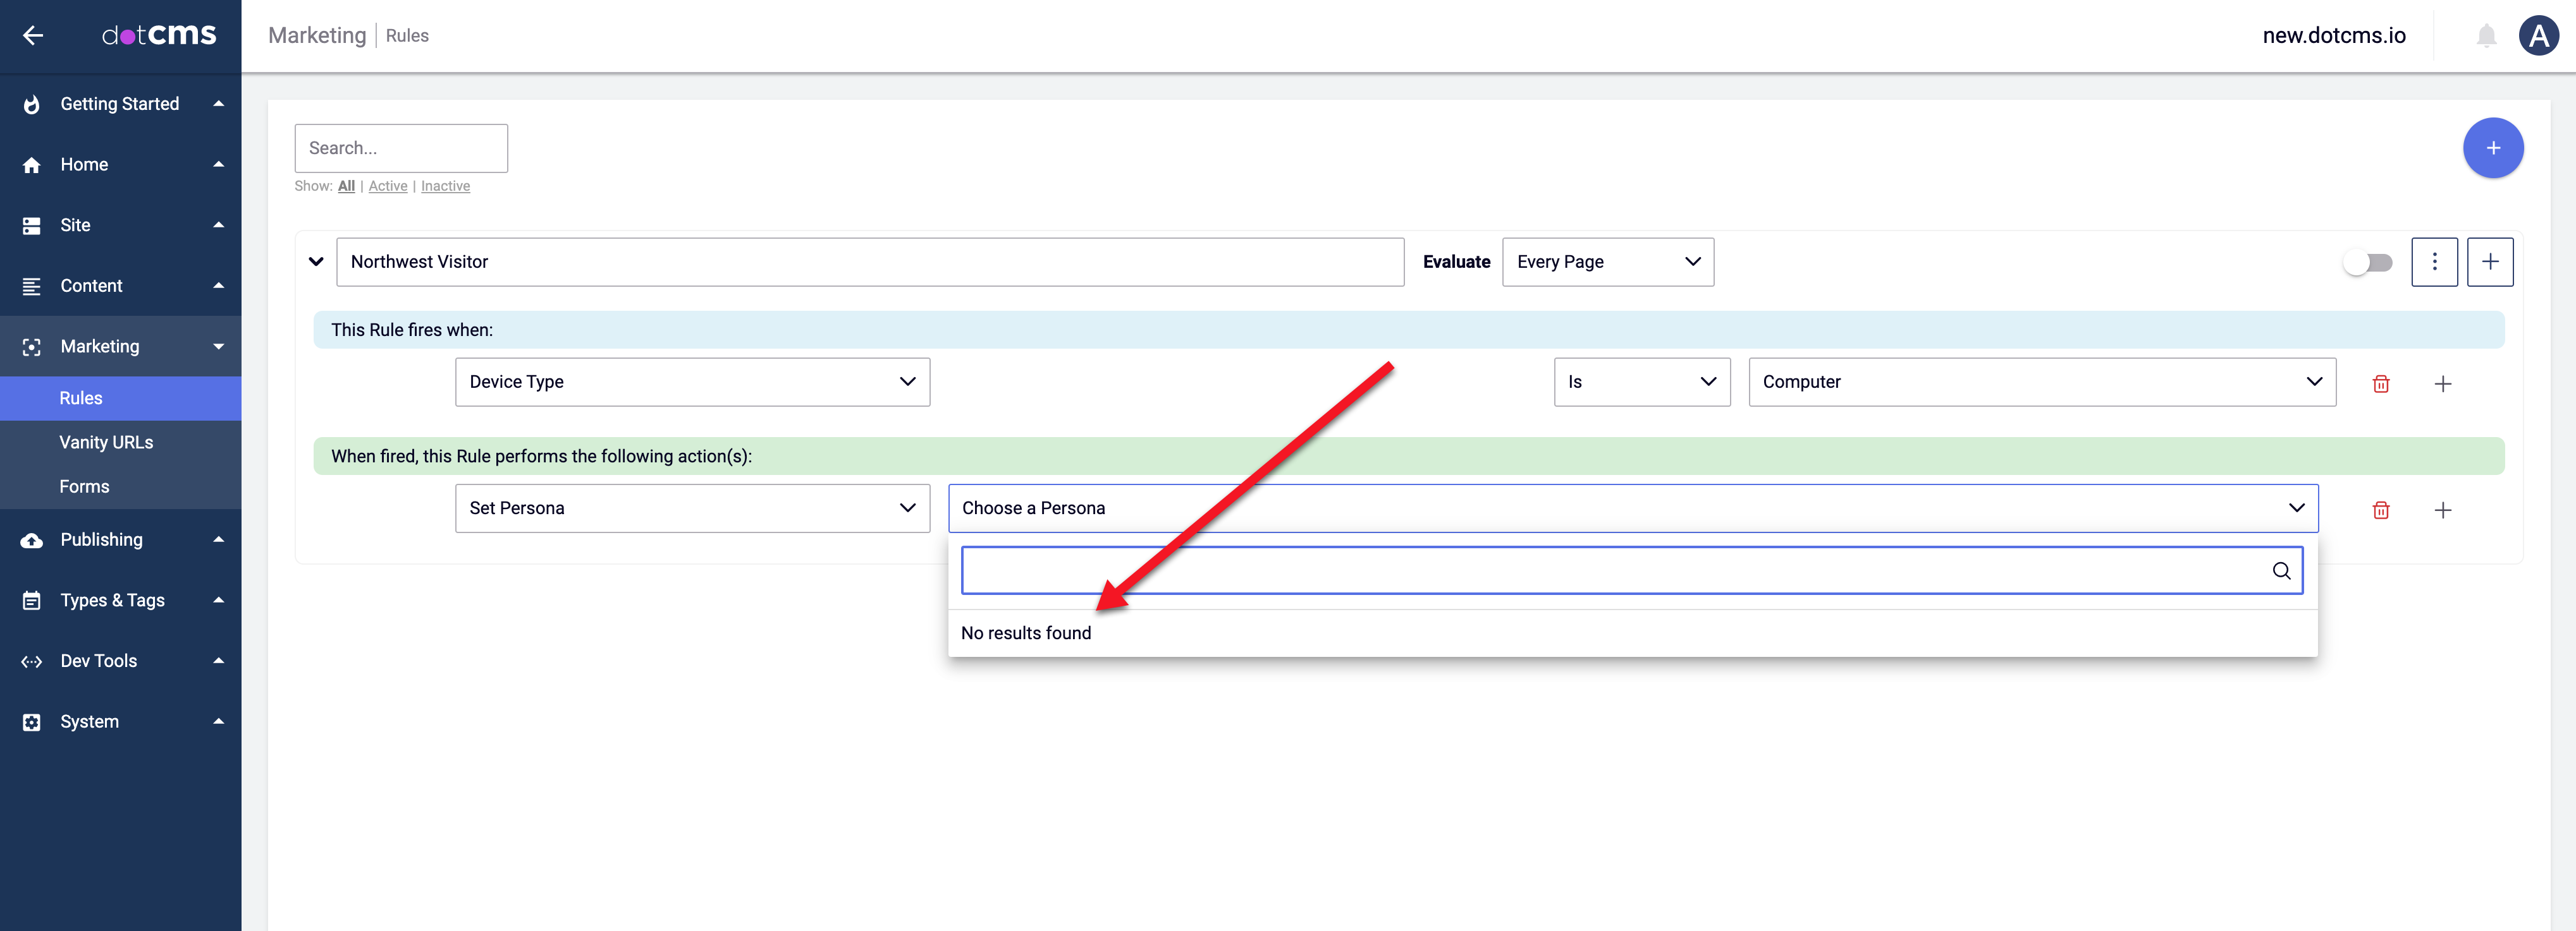Select the Publishing cloud icon

click(30, 539)
